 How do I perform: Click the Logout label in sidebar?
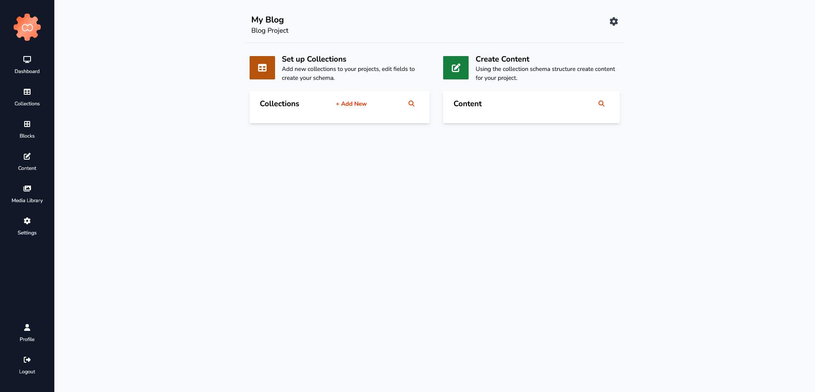point(27,372)
